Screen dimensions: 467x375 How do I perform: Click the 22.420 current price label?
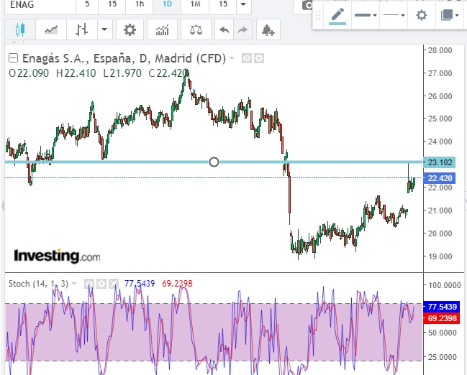click(440, 178)
